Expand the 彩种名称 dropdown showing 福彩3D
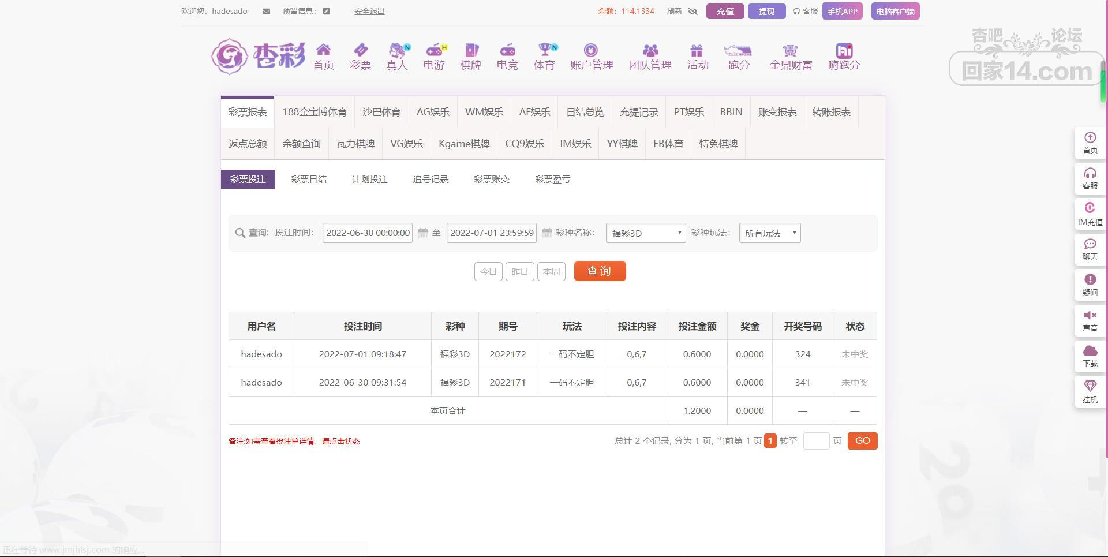Screen dimensions: 1108x557 [645, 233]
